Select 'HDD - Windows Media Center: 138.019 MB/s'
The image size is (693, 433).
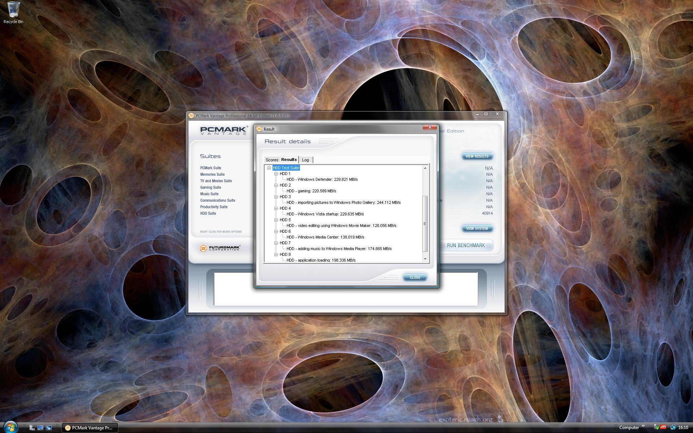325,237
